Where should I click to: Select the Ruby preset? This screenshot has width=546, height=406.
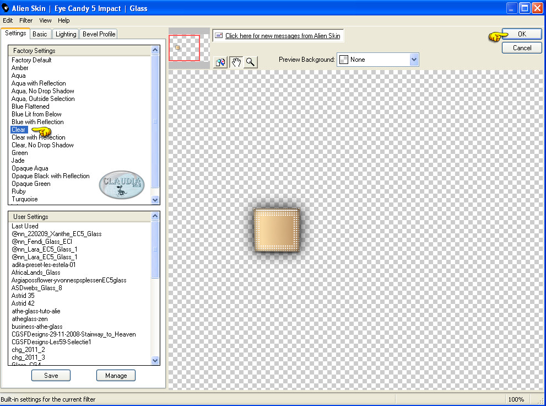(18, 191)
